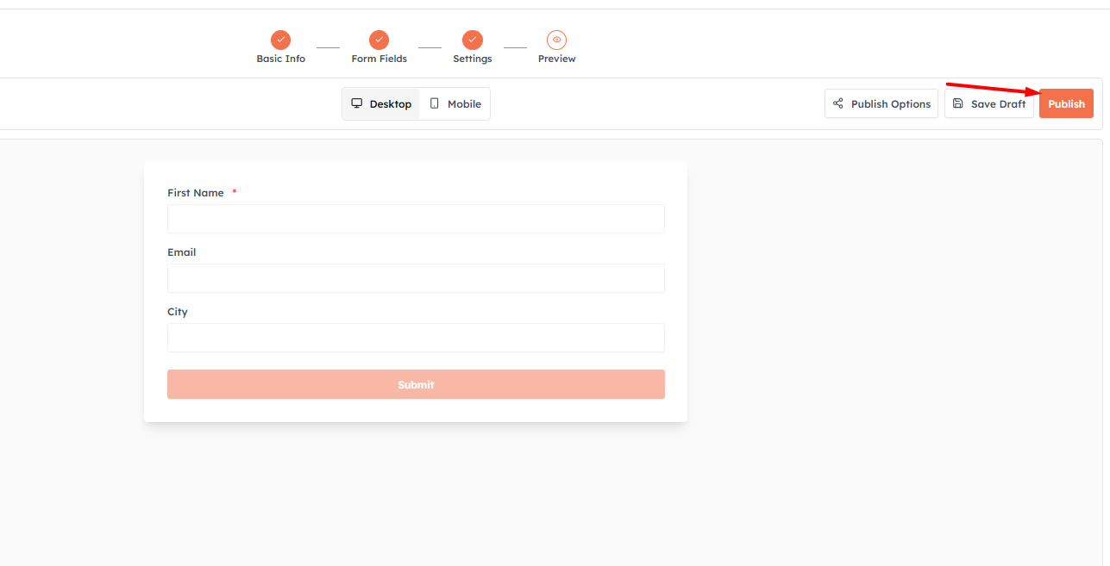The image size is (1110, 566).
Task: Click the Preview eye step icon
Action: point(556,40)
